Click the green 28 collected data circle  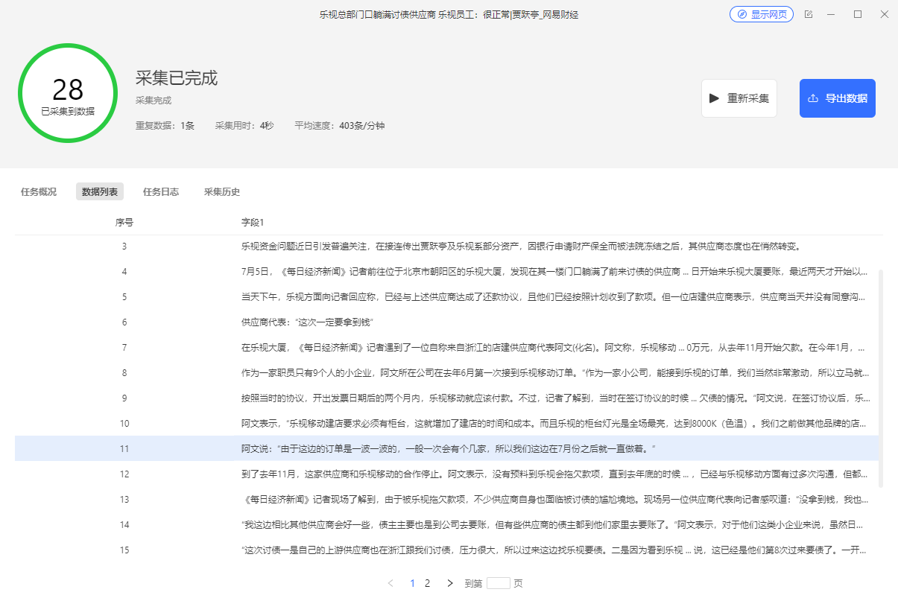pos(68,93)
